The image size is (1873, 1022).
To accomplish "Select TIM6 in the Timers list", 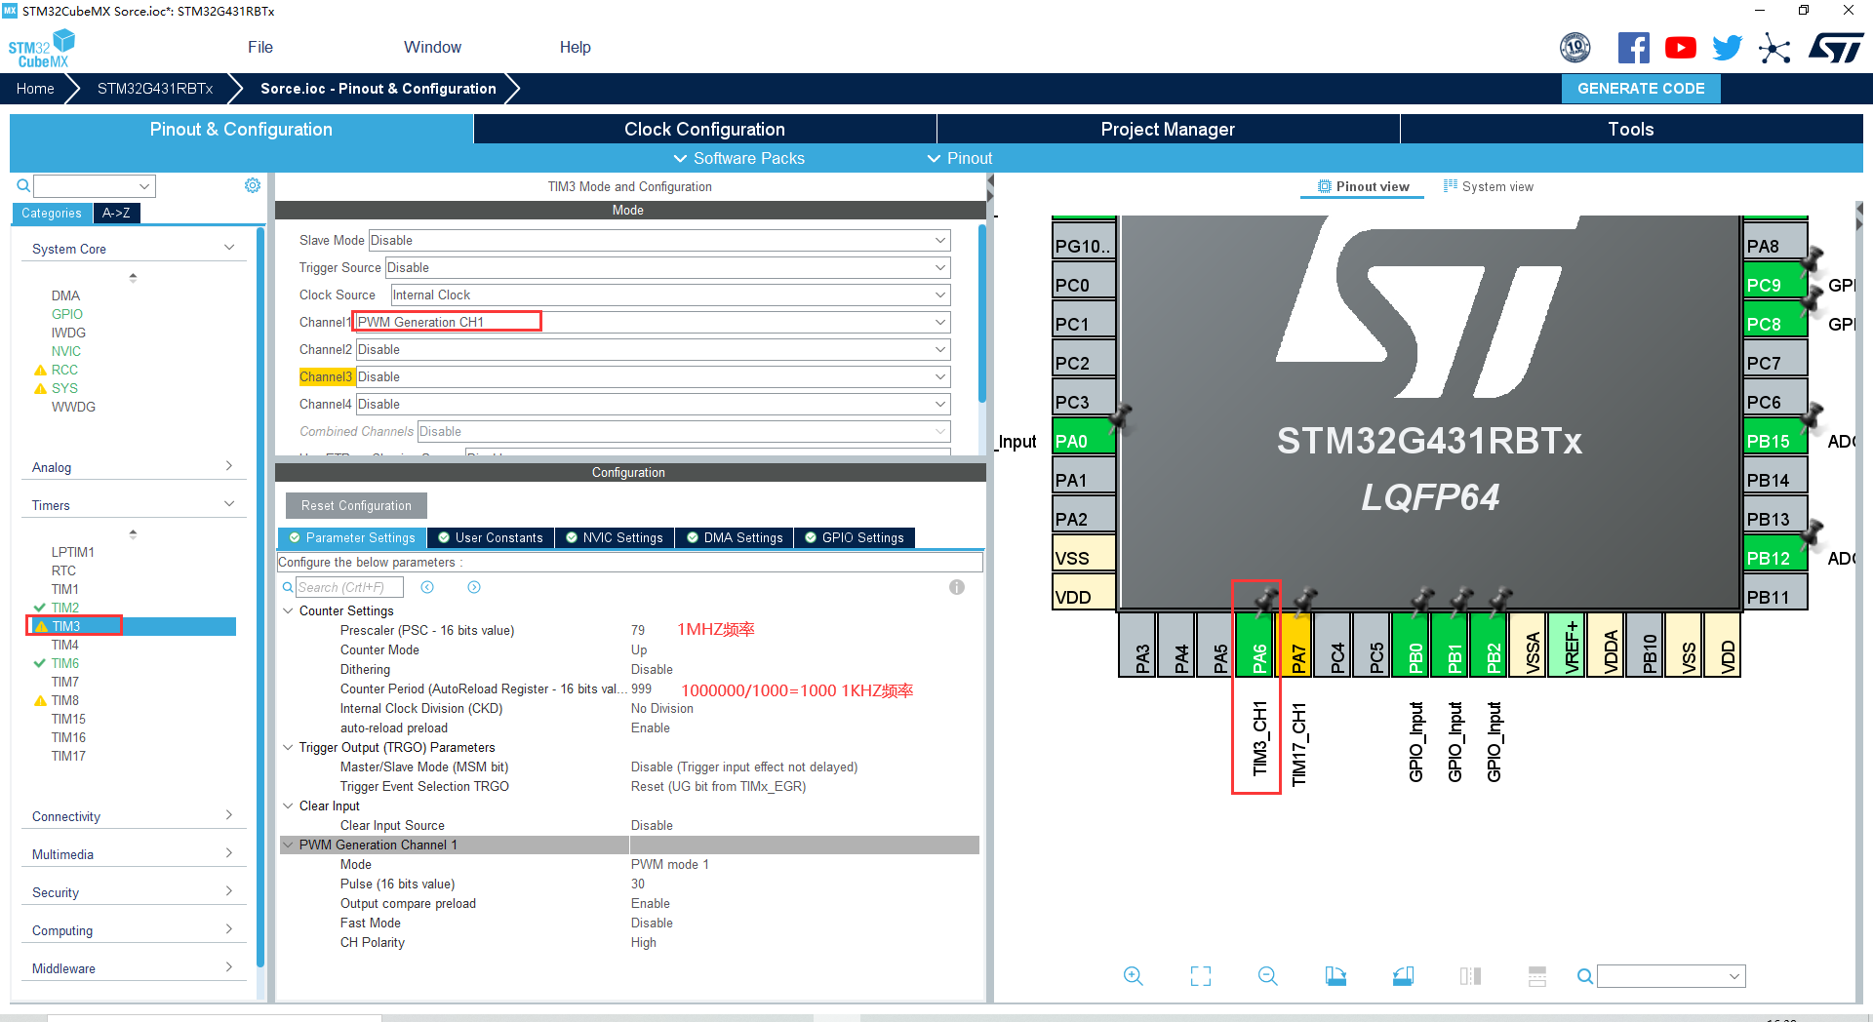I will pos(65,663).
